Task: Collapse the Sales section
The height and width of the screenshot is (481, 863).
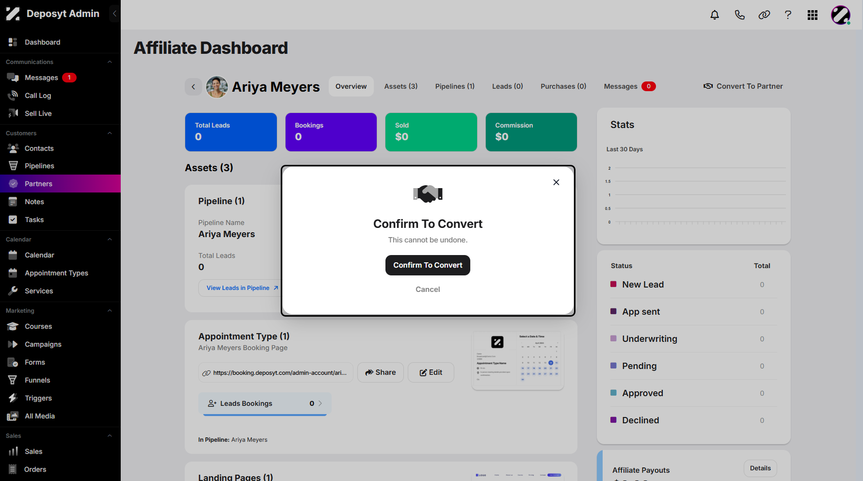Action: pyautogui.click(x=110, y=436)
